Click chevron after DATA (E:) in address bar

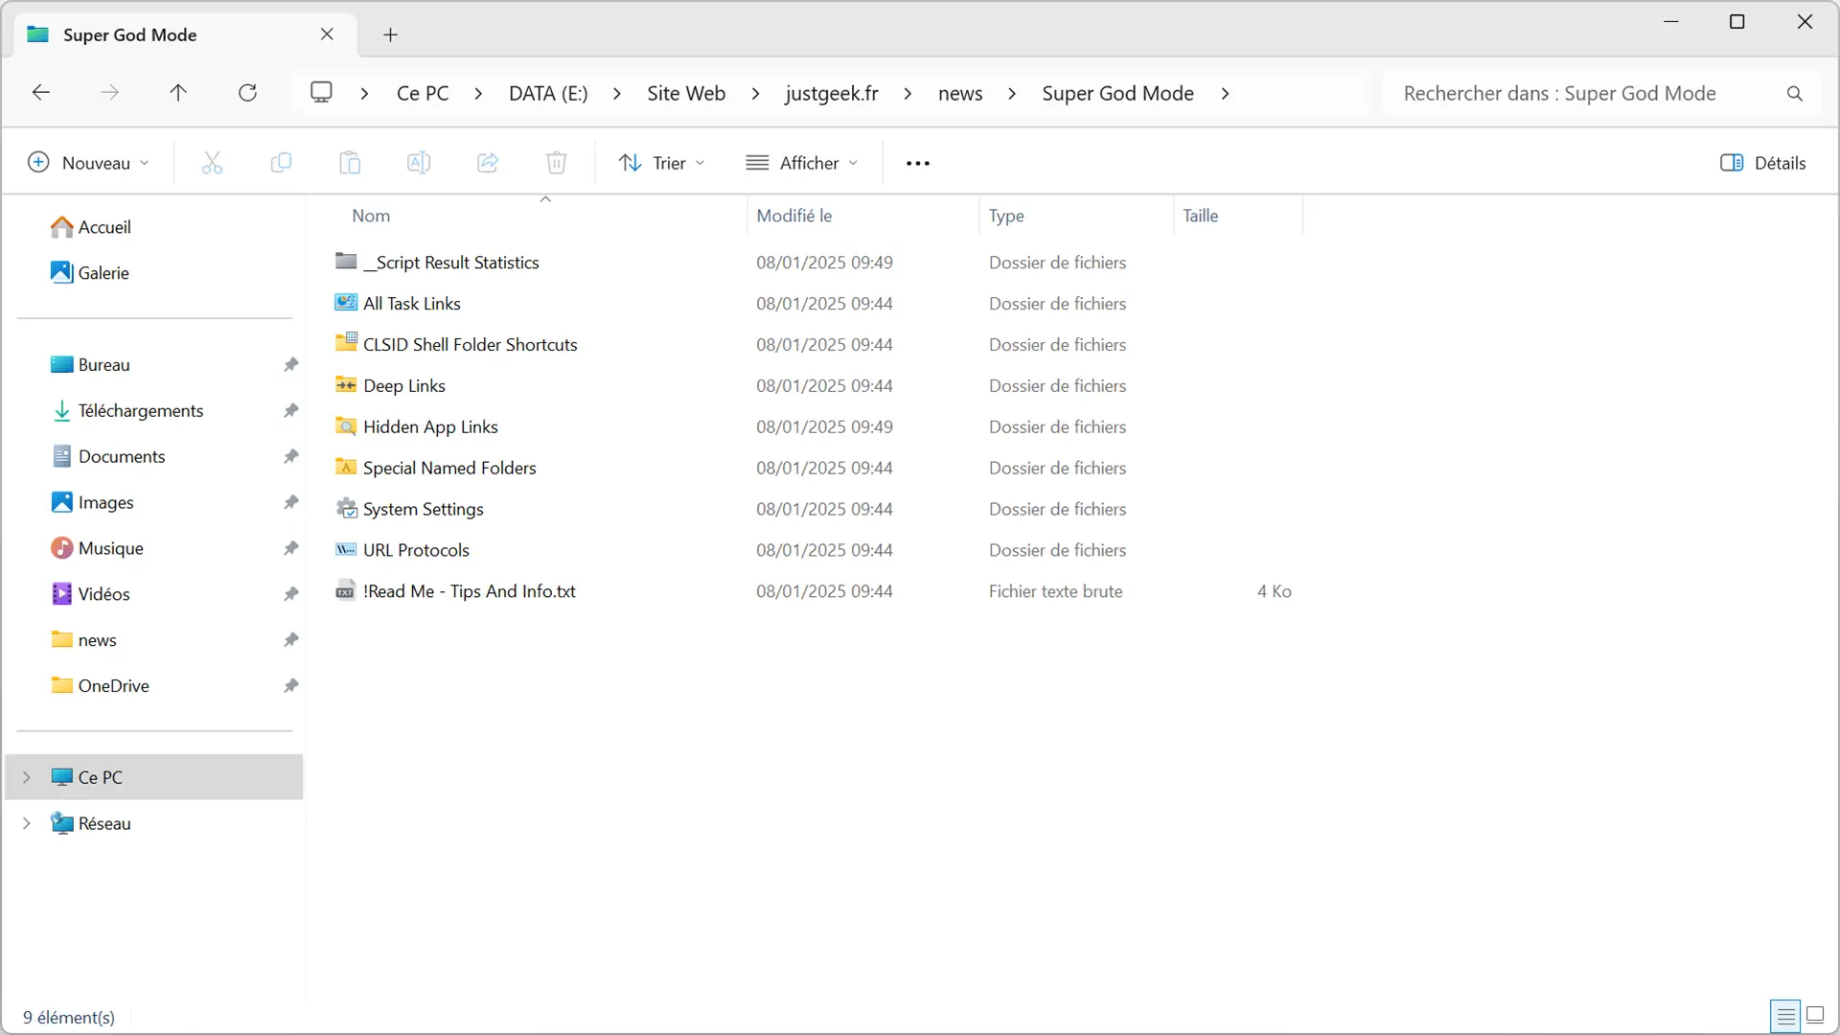pyautogui.click(x=617, y=94)
